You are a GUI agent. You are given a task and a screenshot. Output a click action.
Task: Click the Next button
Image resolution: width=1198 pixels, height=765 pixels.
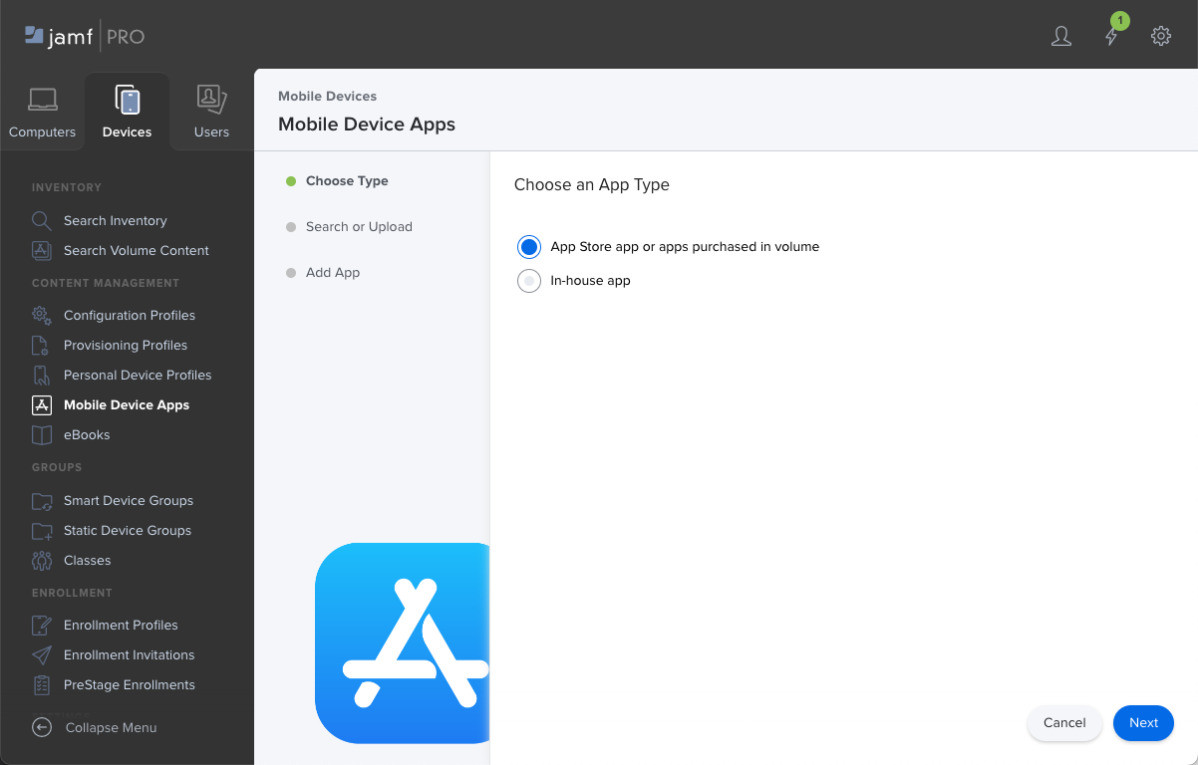[x=1143, y=723]
